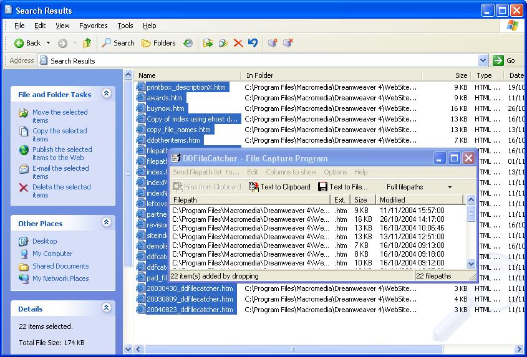
Task: Click the Text to Clipboard button in DDFileCatcher
Action: [x=279, y=187]
